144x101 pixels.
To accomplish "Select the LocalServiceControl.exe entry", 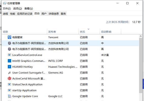I will click(x=27, y=55).
